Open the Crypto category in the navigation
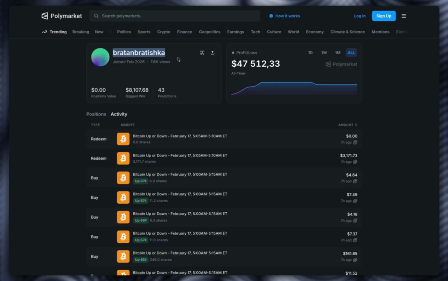 pyautogui.click(x=163, y=32)
